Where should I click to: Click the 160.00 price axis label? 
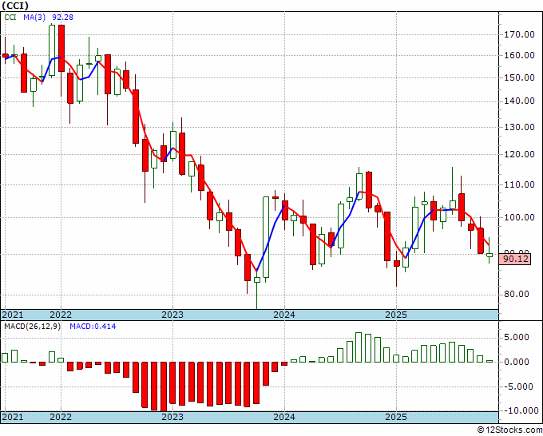pyautogui.click(x=519, y=55)
